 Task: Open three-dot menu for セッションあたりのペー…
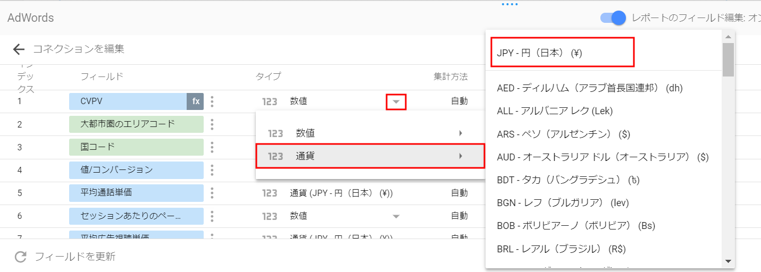tap(212, 216)
